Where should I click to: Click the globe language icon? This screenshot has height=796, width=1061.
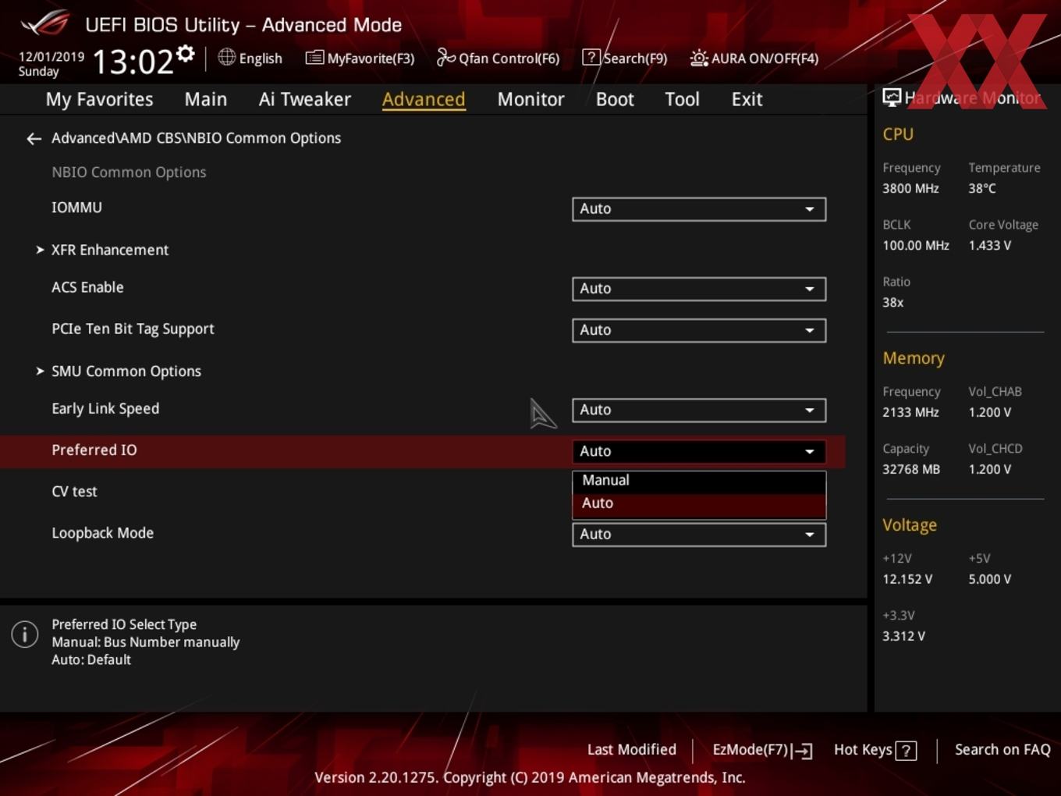pos(226,57)
